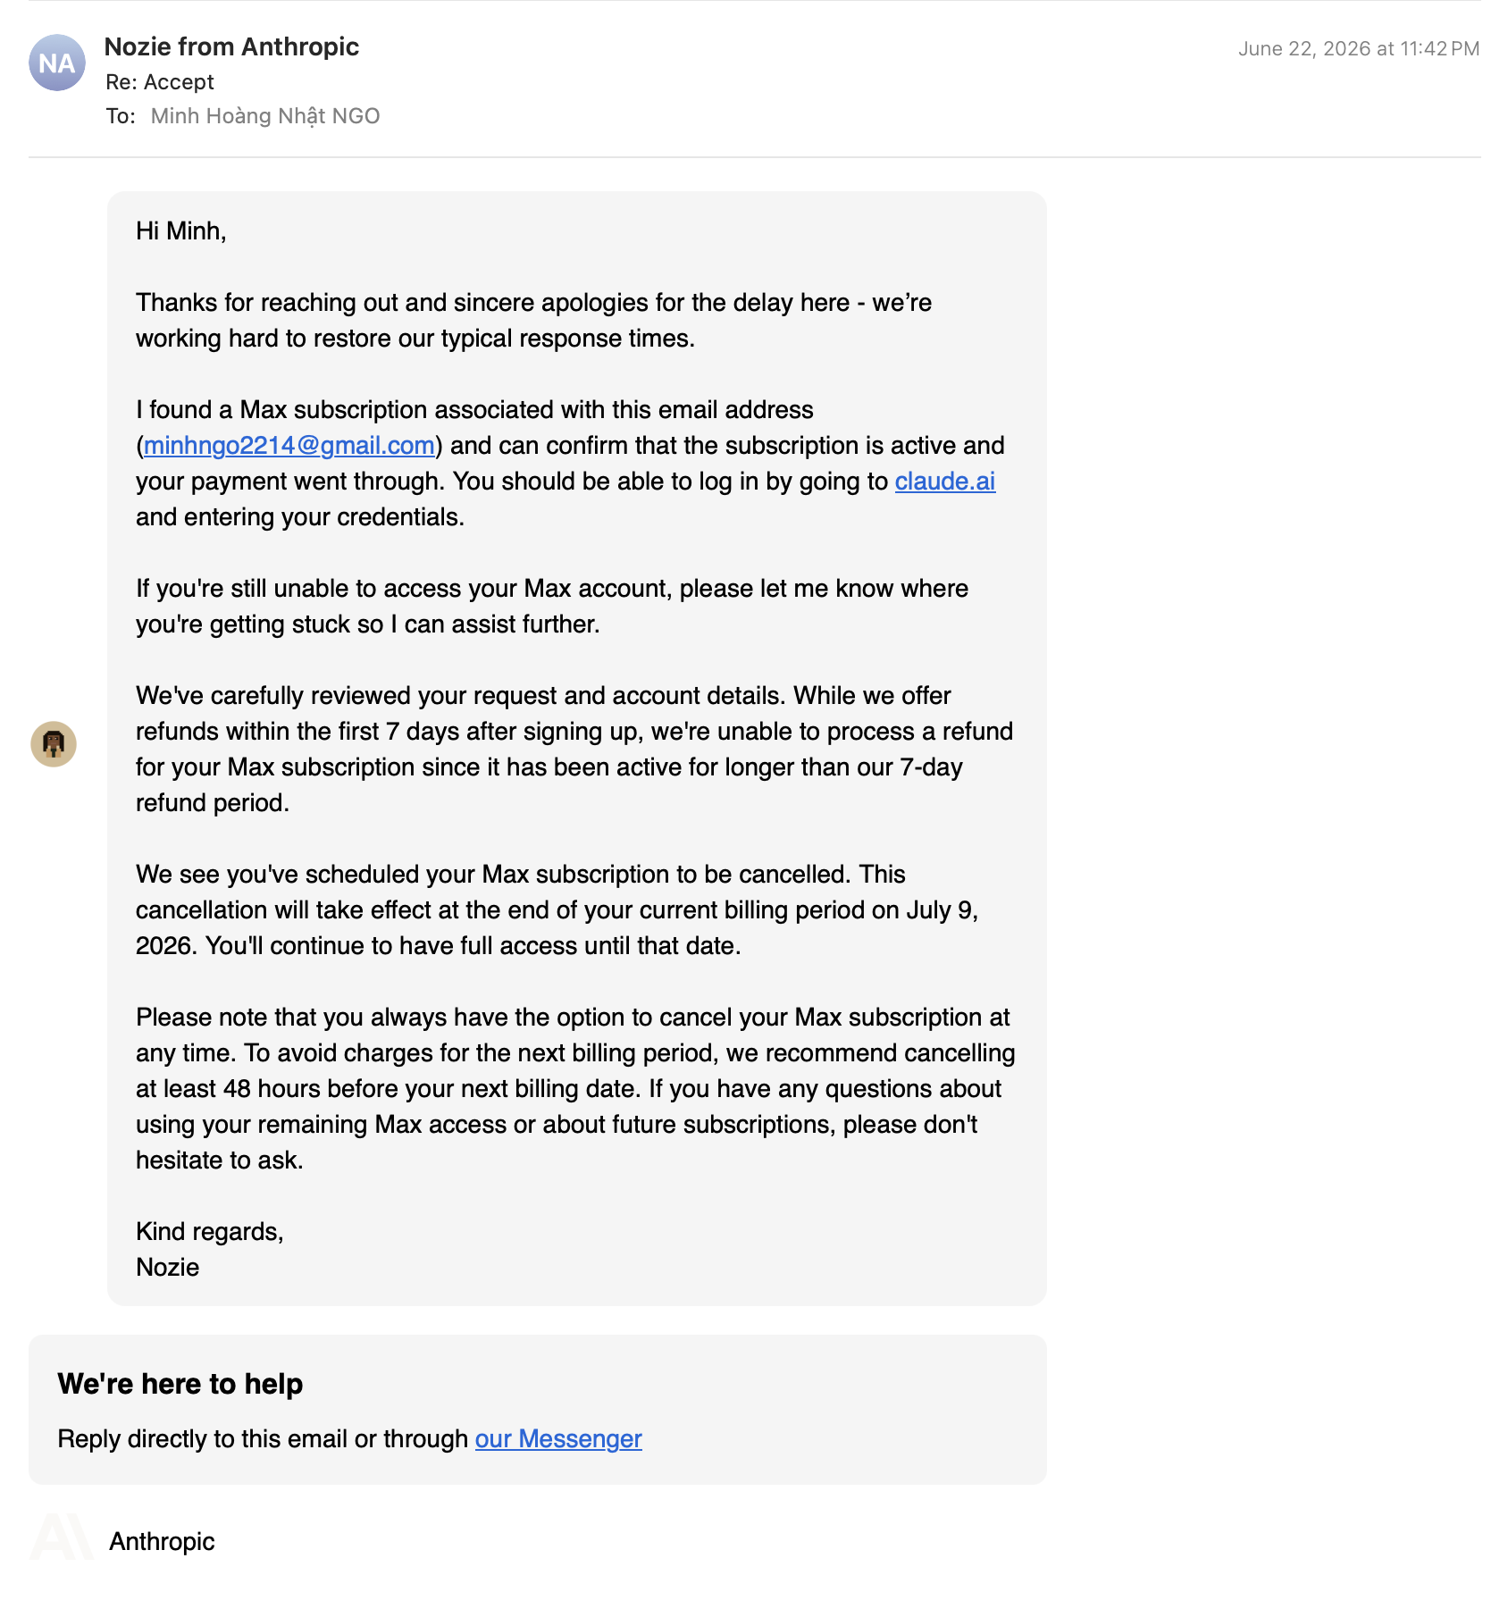The height and width of the screenshot is (1617, 1508).
Task: Select sender name Nozie from Anthropic
Action: (231, 46)
